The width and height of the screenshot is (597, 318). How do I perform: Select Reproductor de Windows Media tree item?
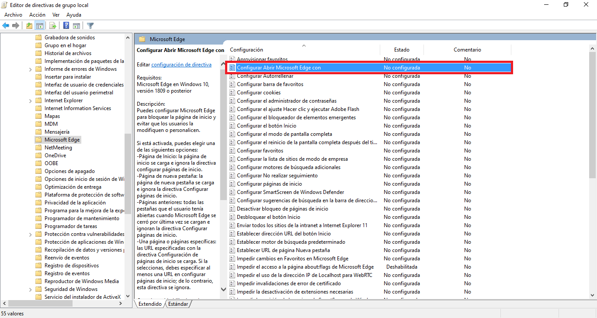82,281
